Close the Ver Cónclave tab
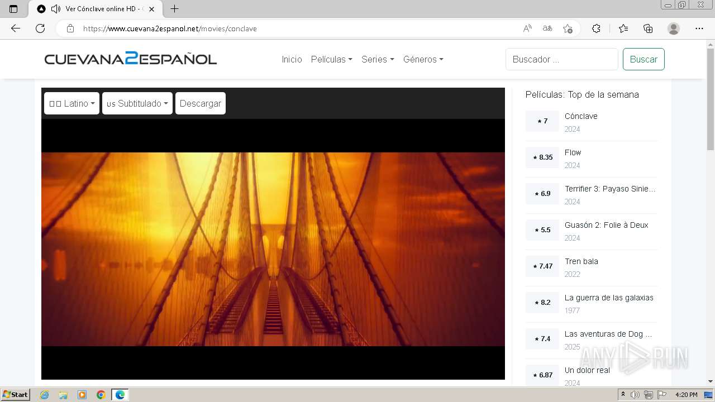Image resolution: width=715 pixels, height=402 pixels. (x=151, y=9)
